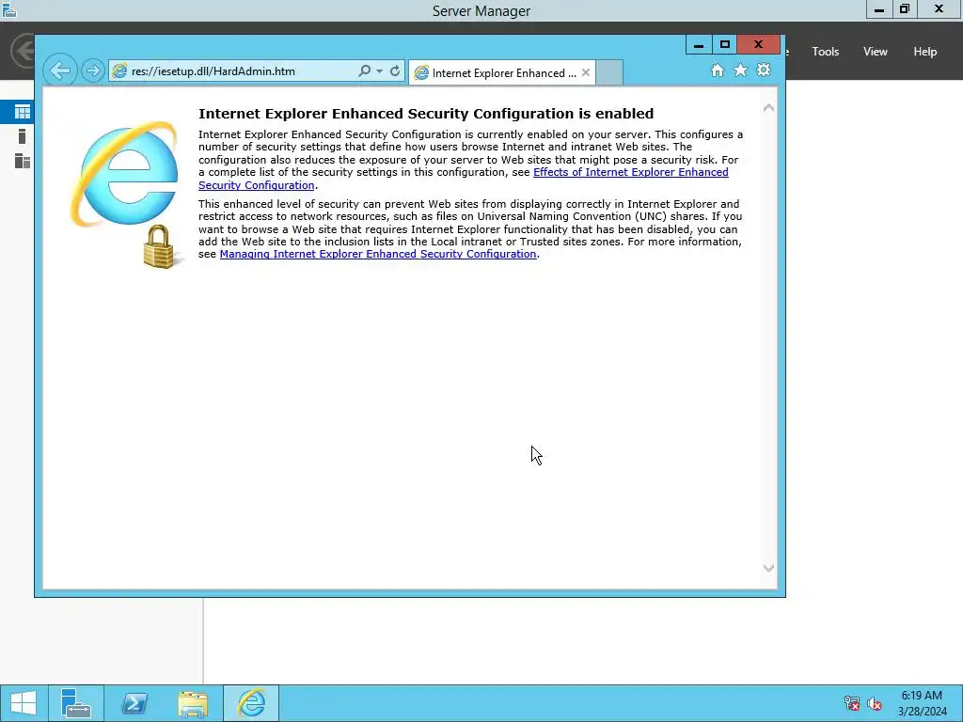The width and height of the screenshot is (963, 722).
Task: Open the Help menu in Server Manager
Action: [925, 52]
